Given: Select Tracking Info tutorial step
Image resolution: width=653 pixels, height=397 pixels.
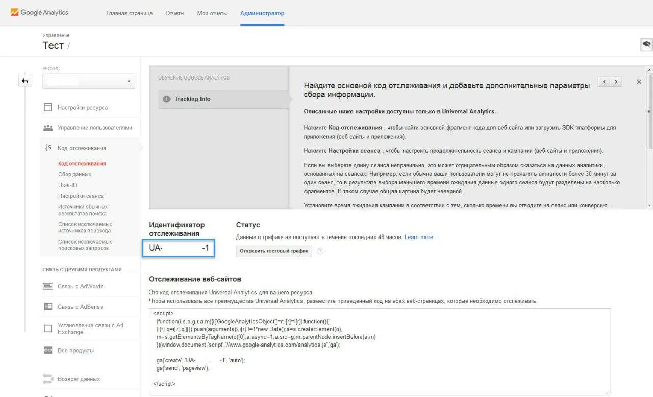Looking at the screenshot, I should click(x=223, y=99).
